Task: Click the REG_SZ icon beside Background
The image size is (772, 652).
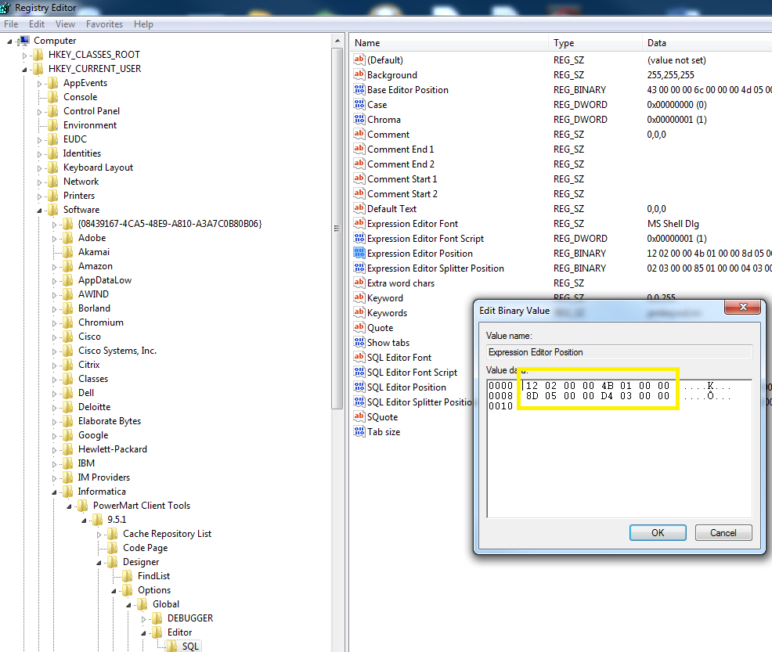Action: [x=358, y=74]
